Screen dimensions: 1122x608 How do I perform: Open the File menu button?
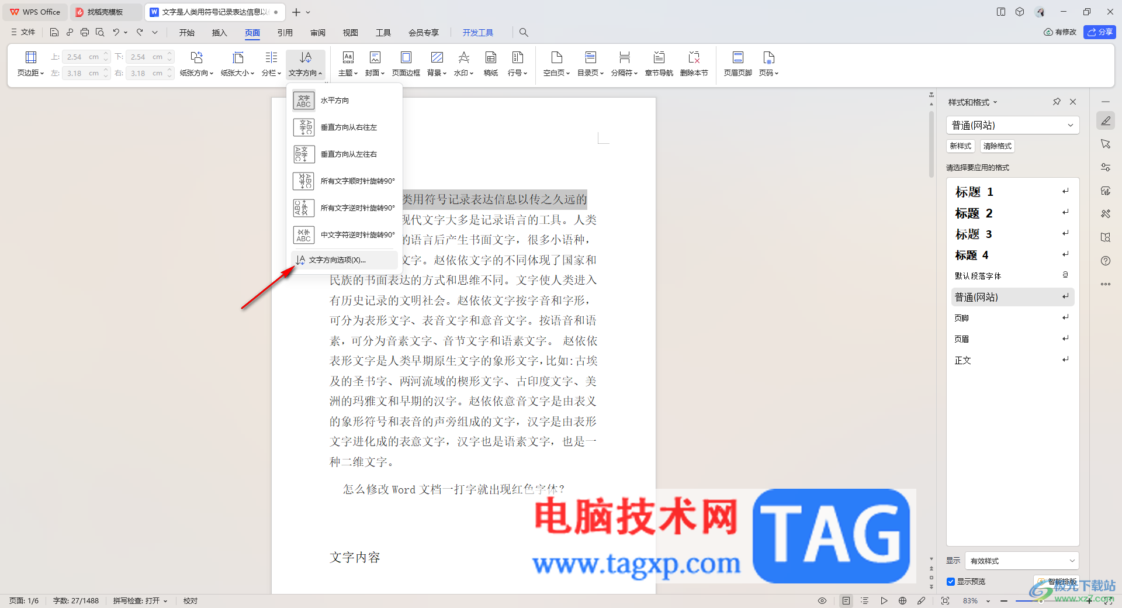pos(23,32)
